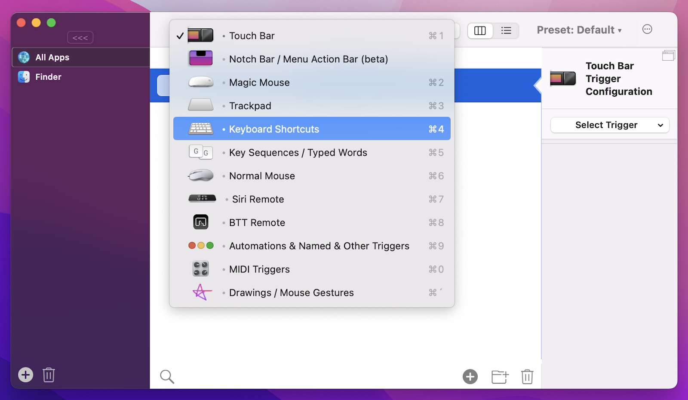Select Keyboard Shortcuts from the trigger menu
Viewport: 688px width, 400px height.
[274, 128]
